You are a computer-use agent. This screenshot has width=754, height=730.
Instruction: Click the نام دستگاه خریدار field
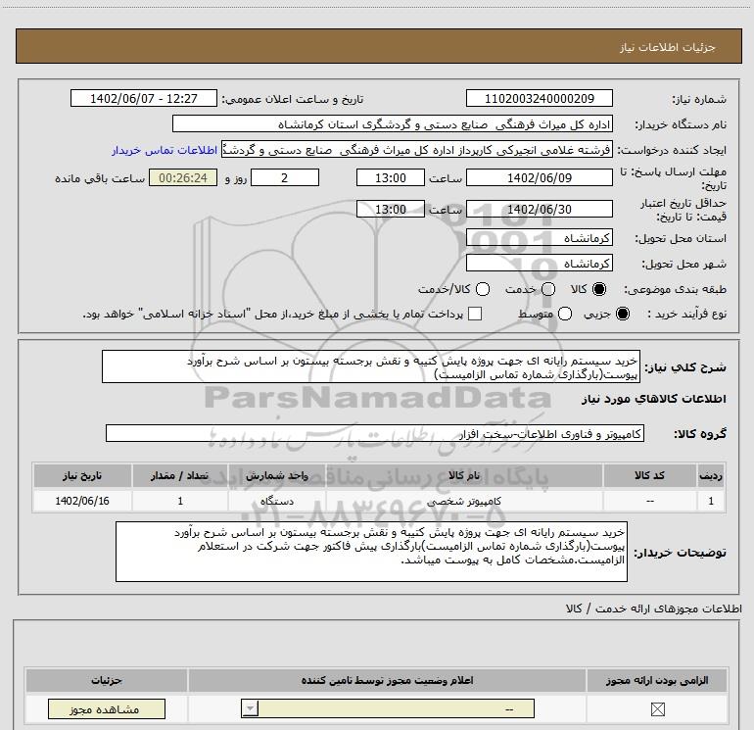pyautogui.click(x=393, y=124)
